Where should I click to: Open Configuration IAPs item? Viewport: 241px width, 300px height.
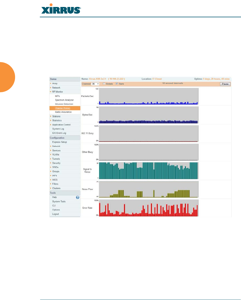coord(55,175)
